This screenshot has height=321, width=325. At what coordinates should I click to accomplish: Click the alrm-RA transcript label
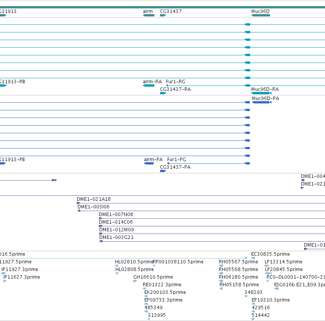(152, 82)
